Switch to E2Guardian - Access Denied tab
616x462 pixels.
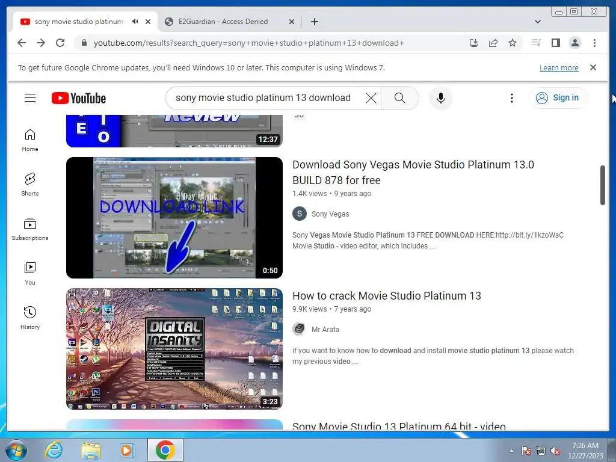pos(223,22)
